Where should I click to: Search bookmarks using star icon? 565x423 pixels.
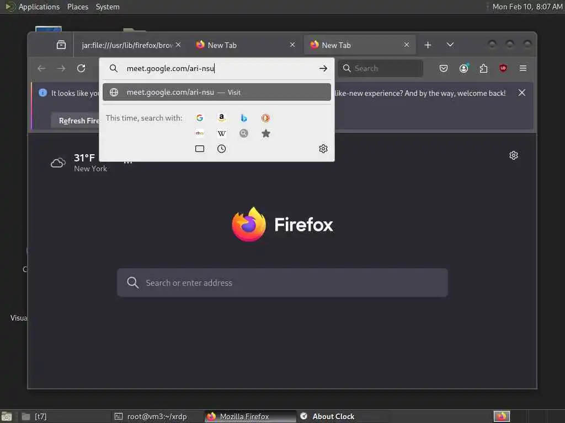[265, 133]
